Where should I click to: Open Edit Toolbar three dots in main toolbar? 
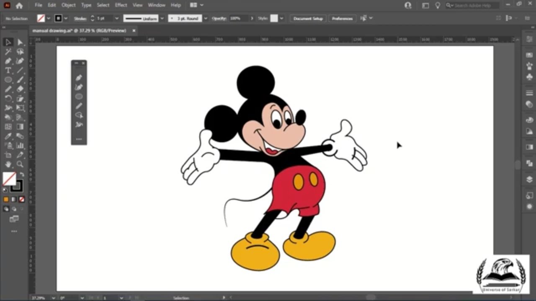(x=14, y=231)
